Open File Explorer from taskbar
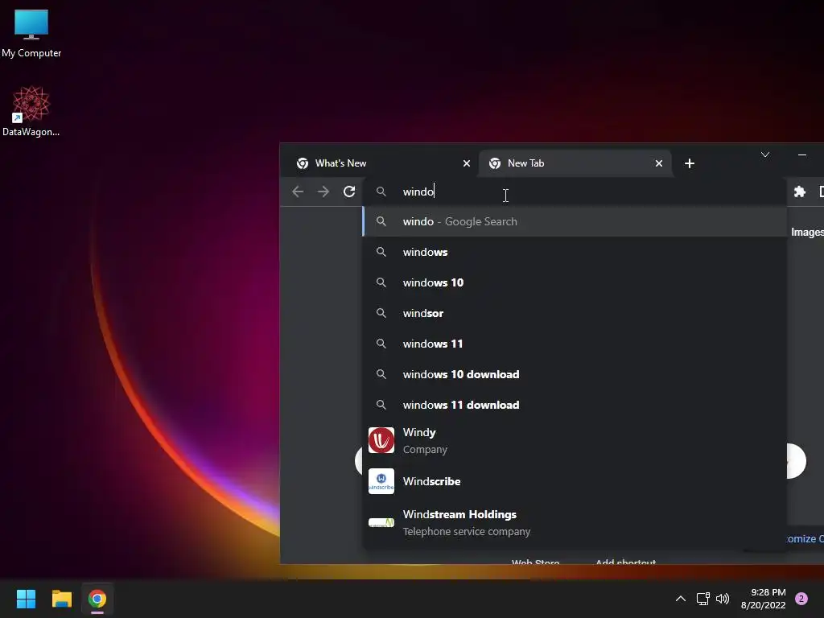This screenshot has height=618, width=824. point(61,599)
